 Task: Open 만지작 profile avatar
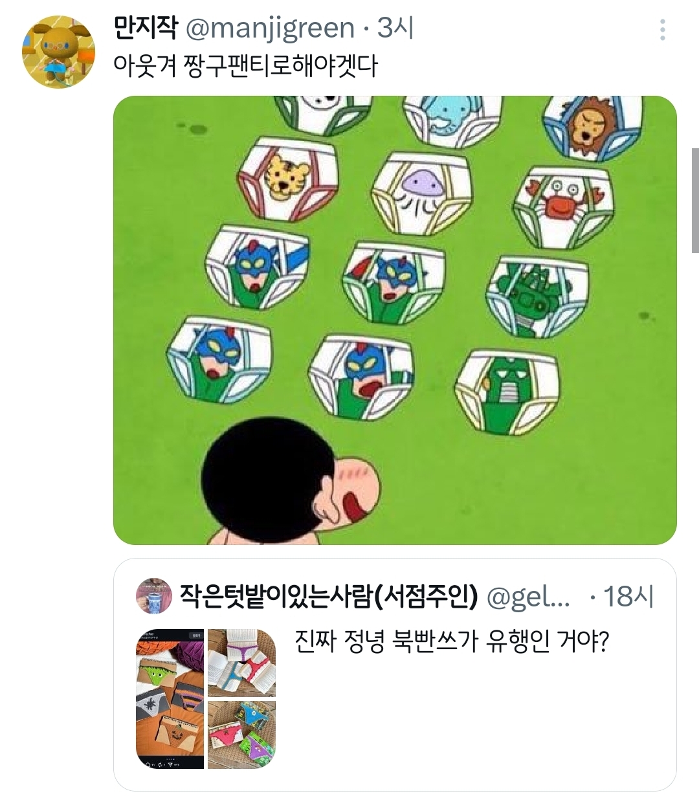pyautogui.click(x=58, y=52)
